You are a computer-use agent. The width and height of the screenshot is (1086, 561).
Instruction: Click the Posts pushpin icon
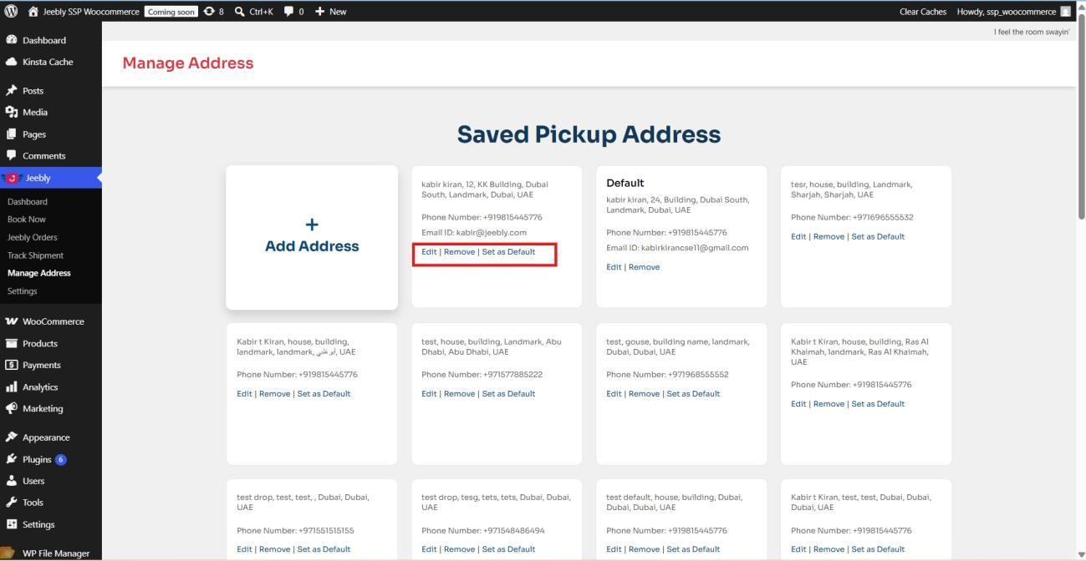tap(12, 90)
